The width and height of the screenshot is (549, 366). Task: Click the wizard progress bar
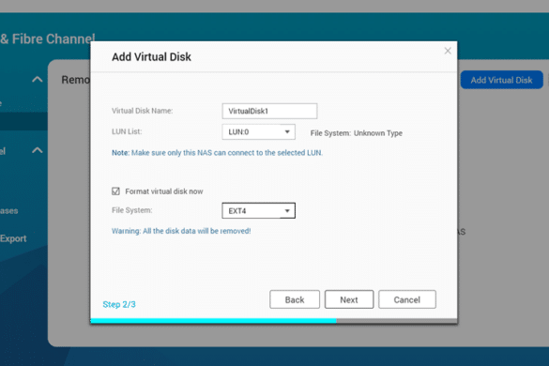(x=274, y=320)
